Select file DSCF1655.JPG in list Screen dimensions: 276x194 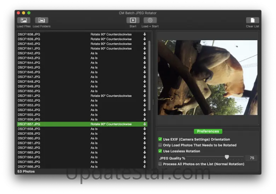pos(82,115)
